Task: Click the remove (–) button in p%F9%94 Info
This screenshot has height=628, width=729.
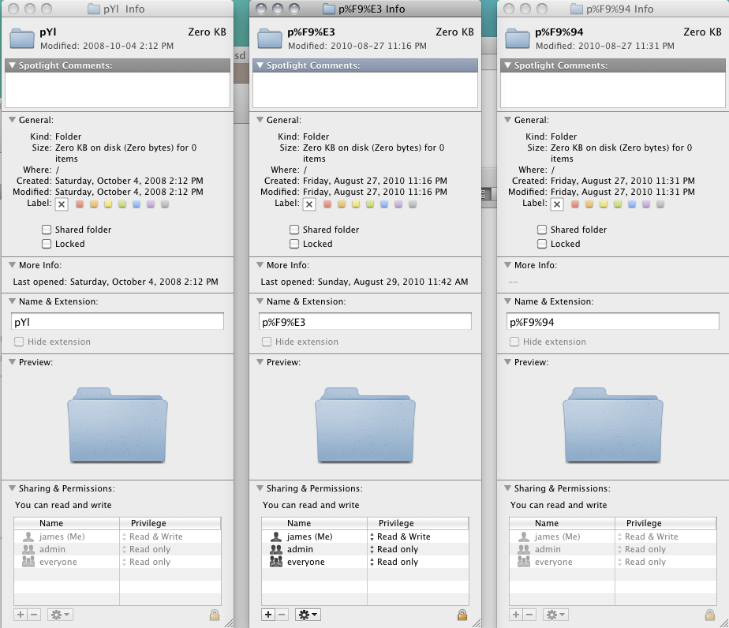Action: click(x=529, y=615)
